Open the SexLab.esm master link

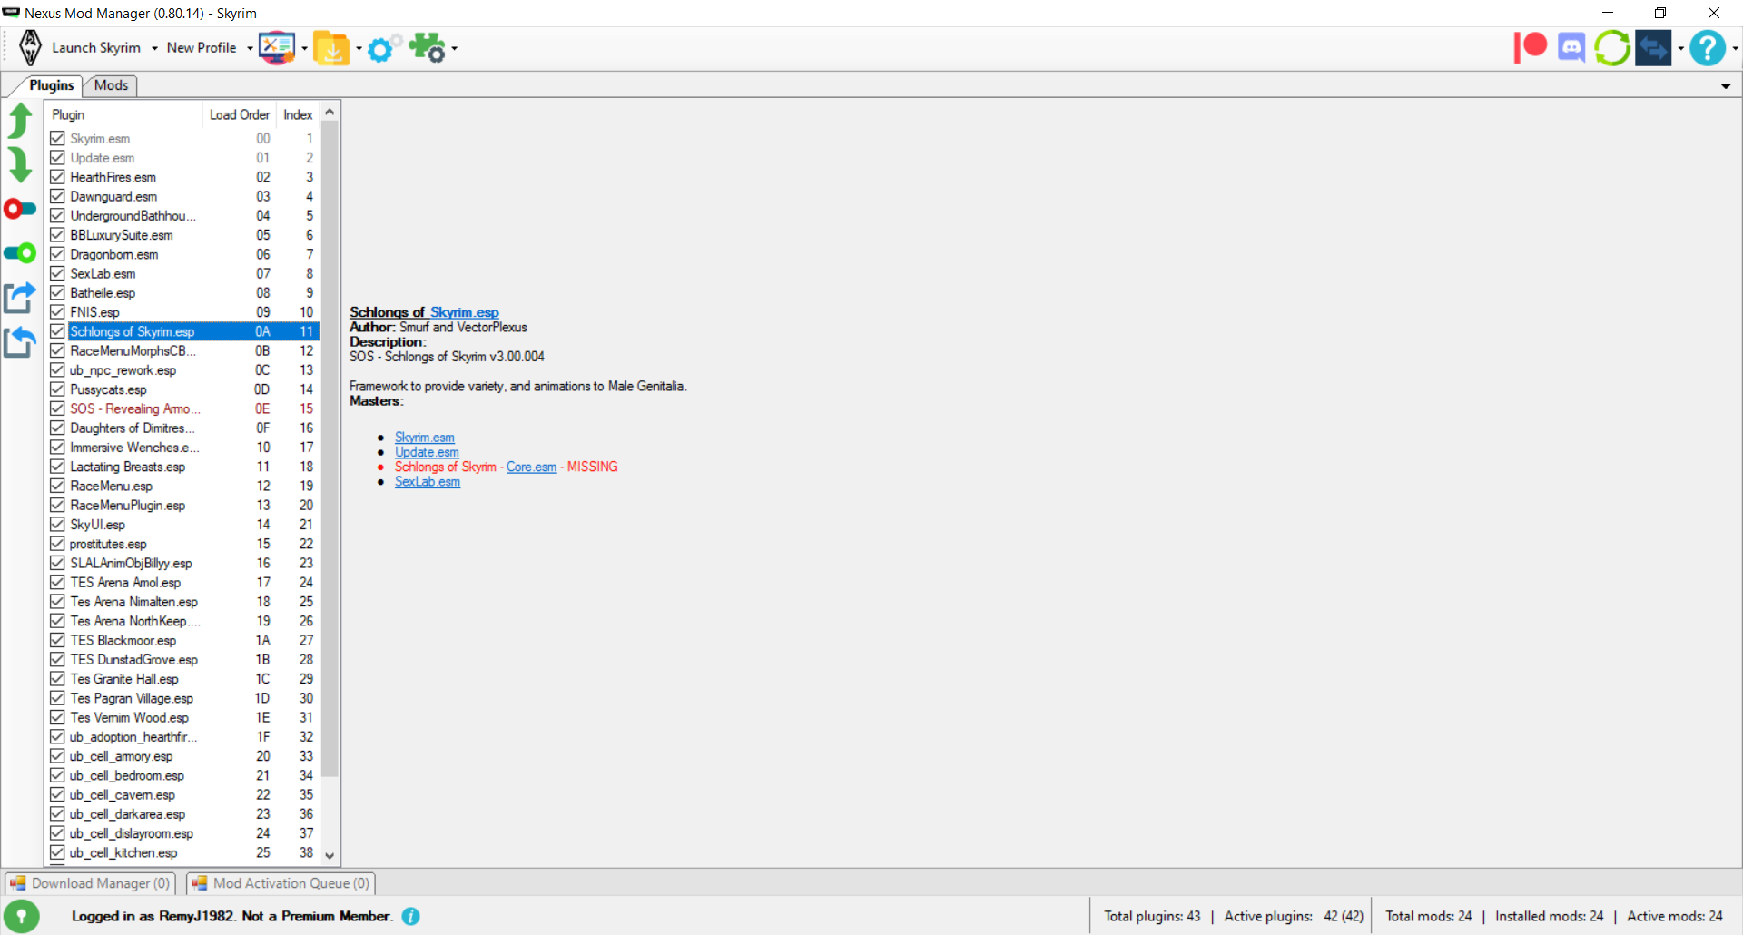(428, 481)
